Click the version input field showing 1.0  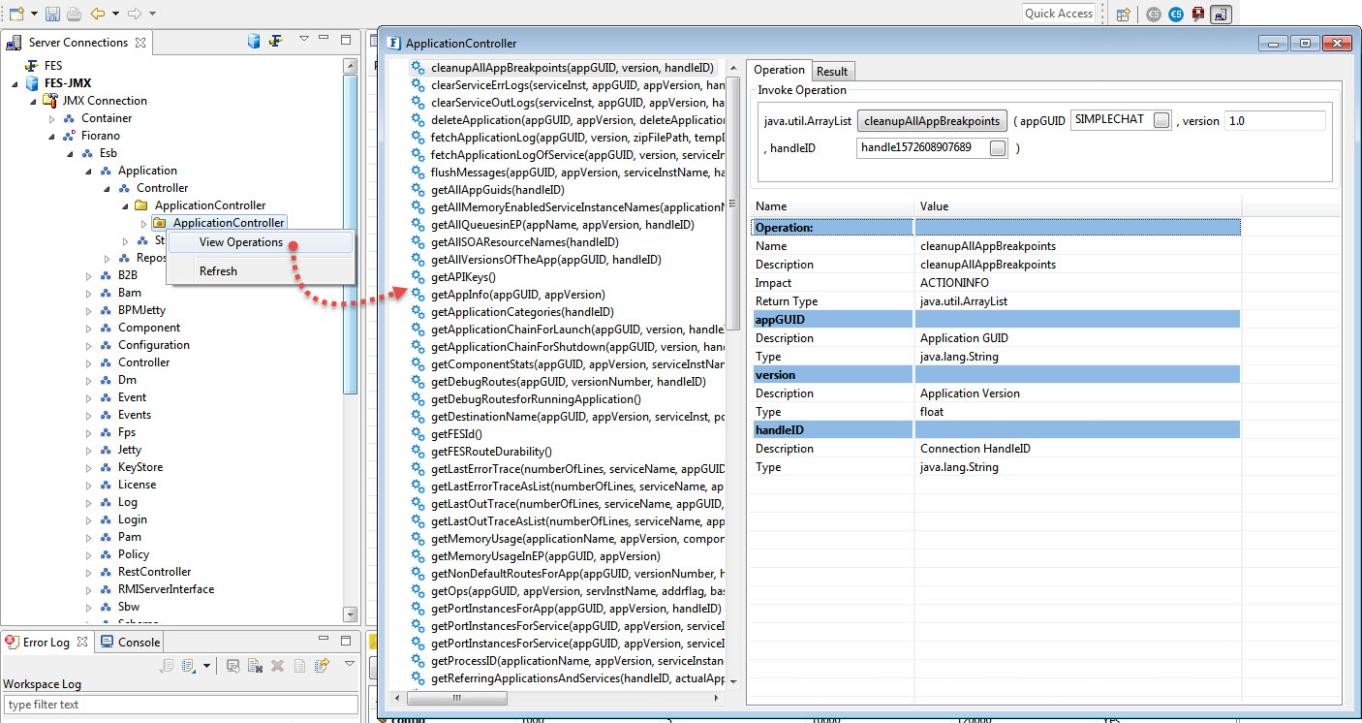1274,121
